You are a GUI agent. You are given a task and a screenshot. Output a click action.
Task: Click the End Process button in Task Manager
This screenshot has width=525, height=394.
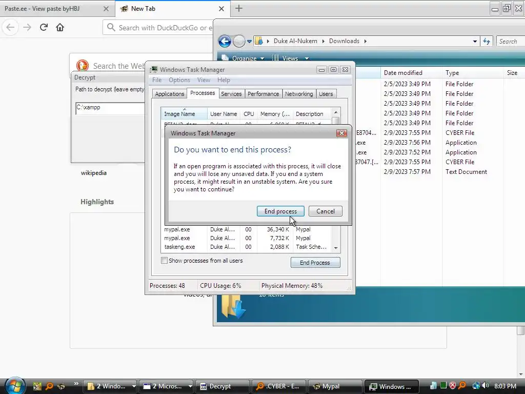coord(315,262)
